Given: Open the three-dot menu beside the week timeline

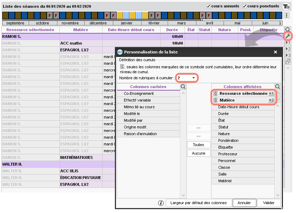Looking at the screenshot, I should click(286, 15).
